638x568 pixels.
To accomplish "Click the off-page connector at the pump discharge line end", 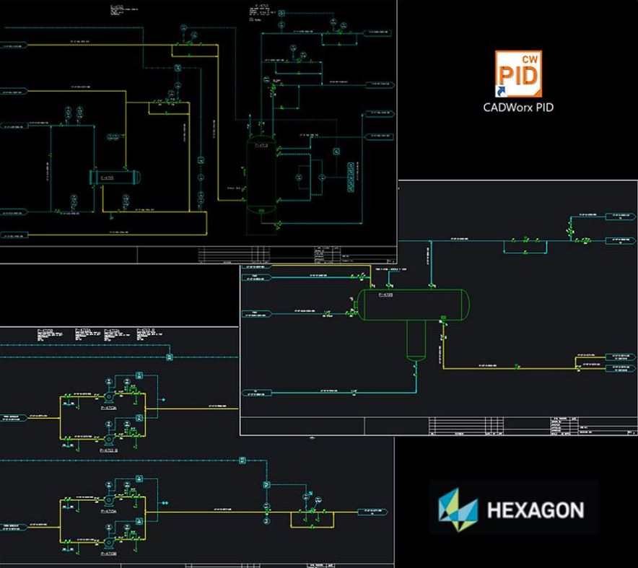I will pos(372,512).
